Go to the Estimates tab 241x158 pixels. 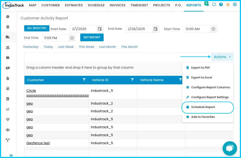(x=74, y=5)
